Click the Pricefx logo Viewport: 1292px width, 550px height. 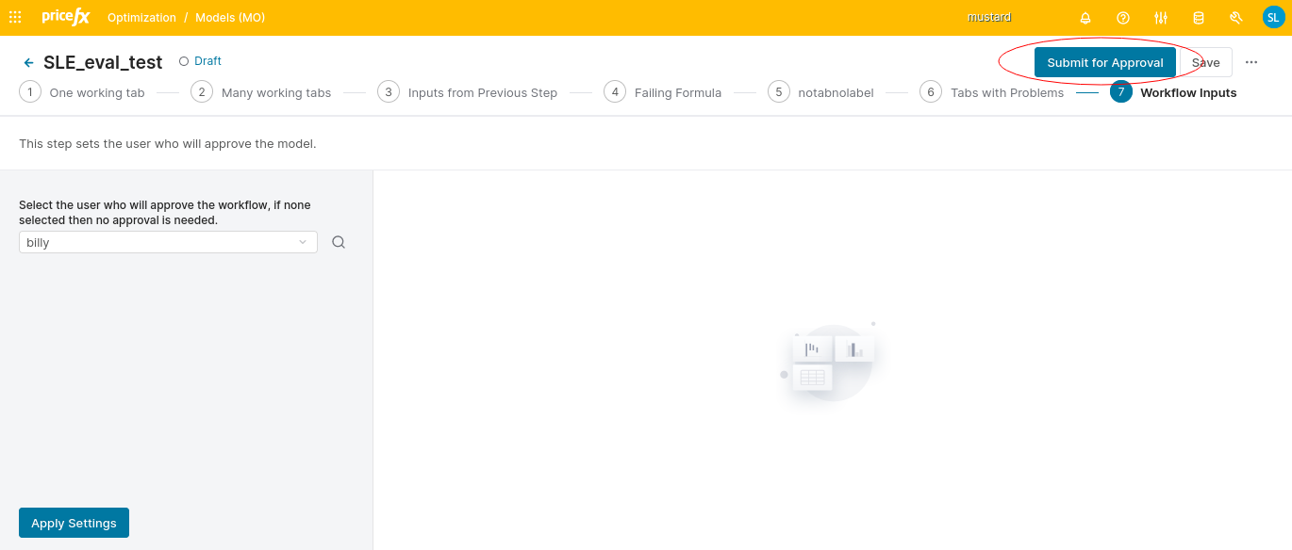click(x=65, y=17)
